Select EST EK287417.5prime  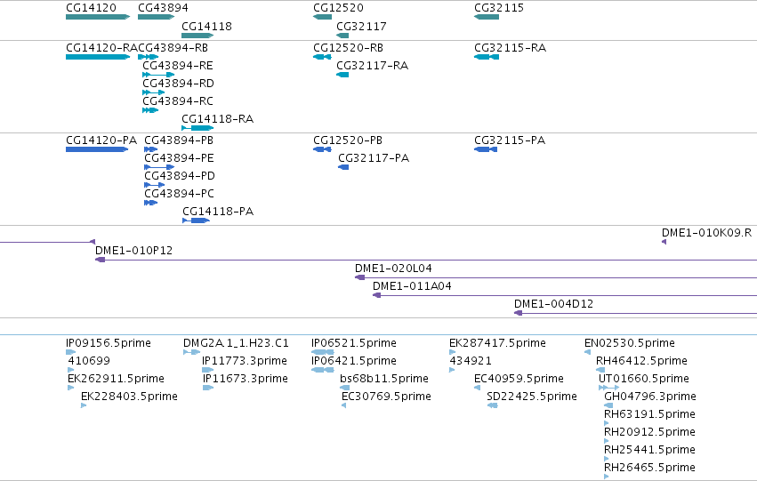pyautogui.click(x=452, y=352)
